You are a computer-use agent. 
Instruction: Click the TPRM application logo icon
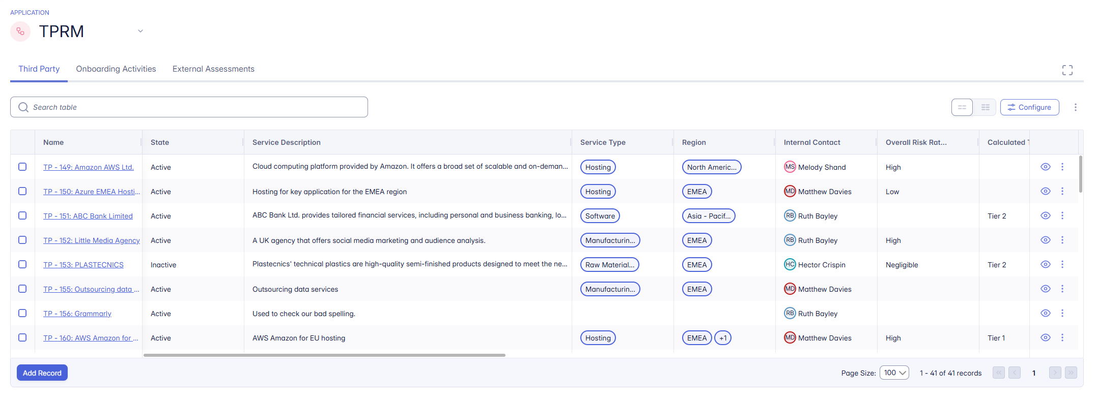coord(20,32)
